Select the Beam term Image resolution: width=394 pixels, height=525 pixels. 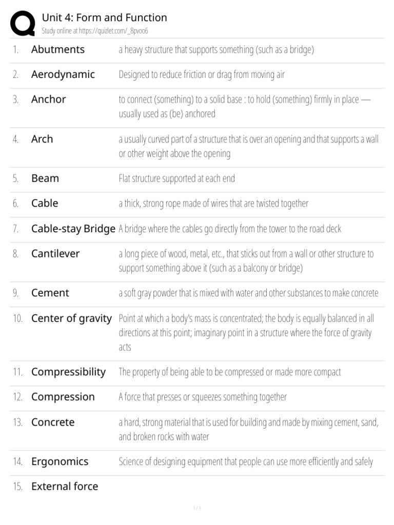click(x=45, y=178)
